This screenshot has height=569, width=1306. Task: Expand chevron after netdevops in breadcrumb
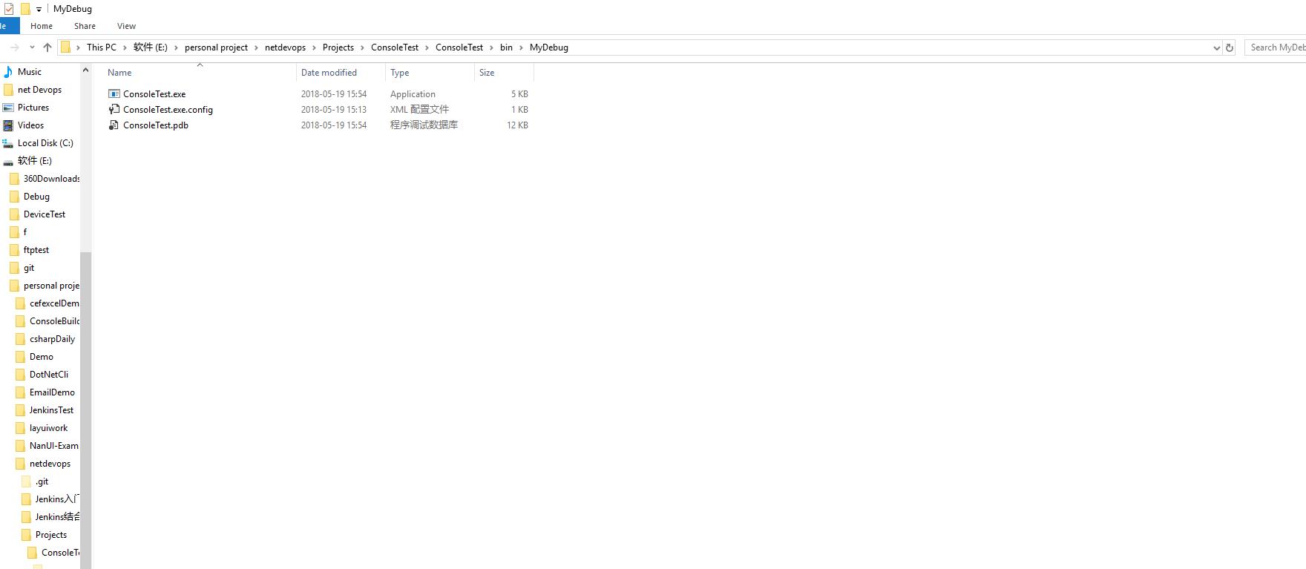point(314,47)
